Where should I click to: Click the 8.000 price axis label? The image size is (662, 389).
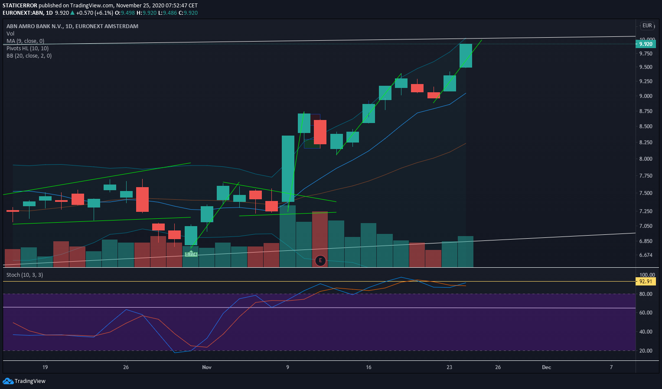tap(646, 159)
